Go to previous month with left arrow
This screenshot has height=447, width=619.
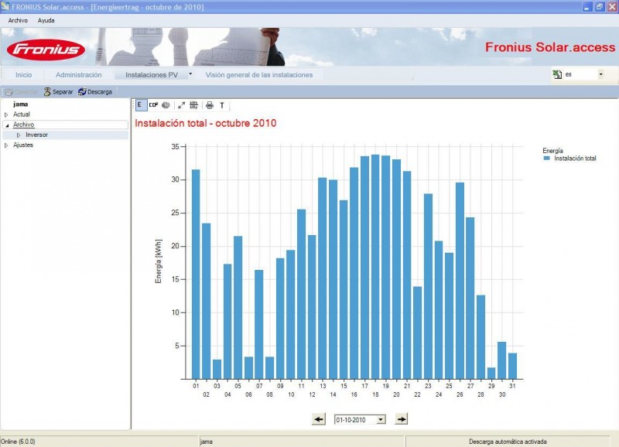coord(319,419)
